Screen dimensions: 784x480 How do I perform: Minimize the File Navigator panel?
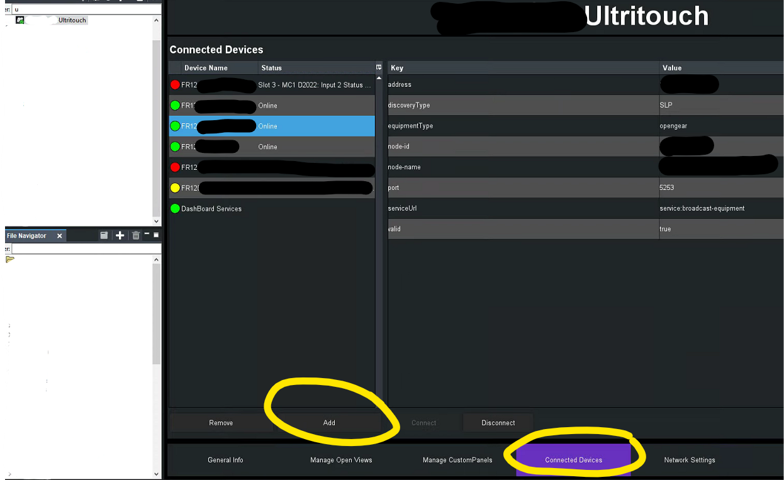(x=147, y=234)
